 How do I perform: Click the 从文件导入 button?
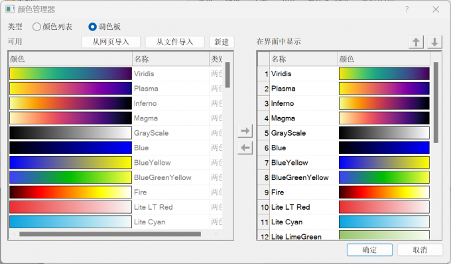tap(175, 42)
